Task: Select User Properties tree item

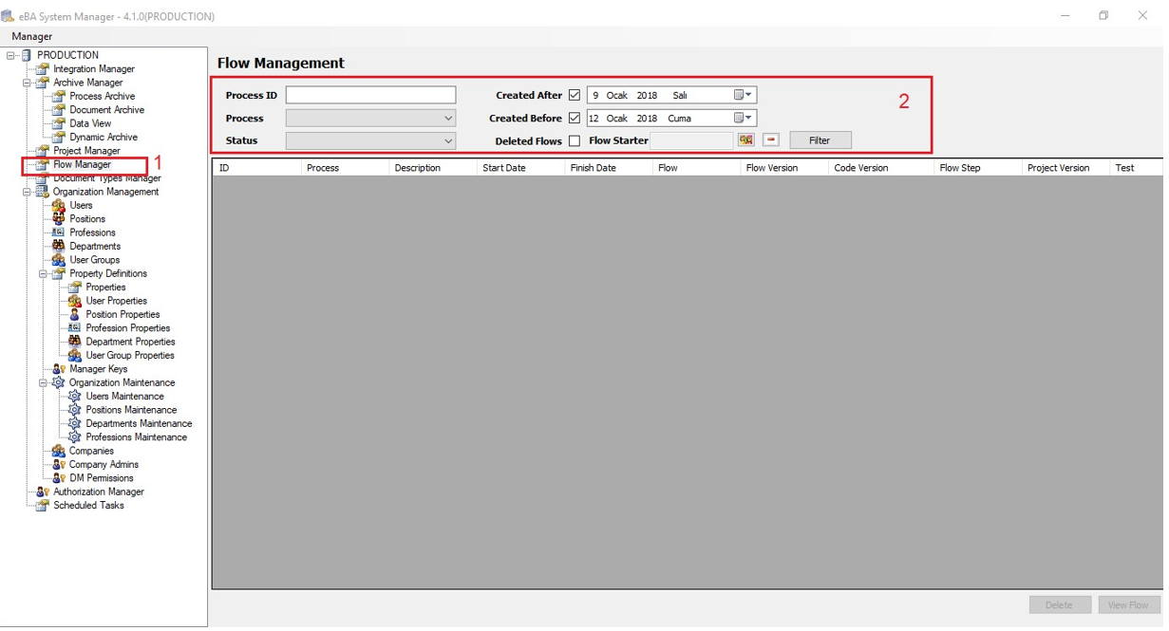Action: click(116, 301)
